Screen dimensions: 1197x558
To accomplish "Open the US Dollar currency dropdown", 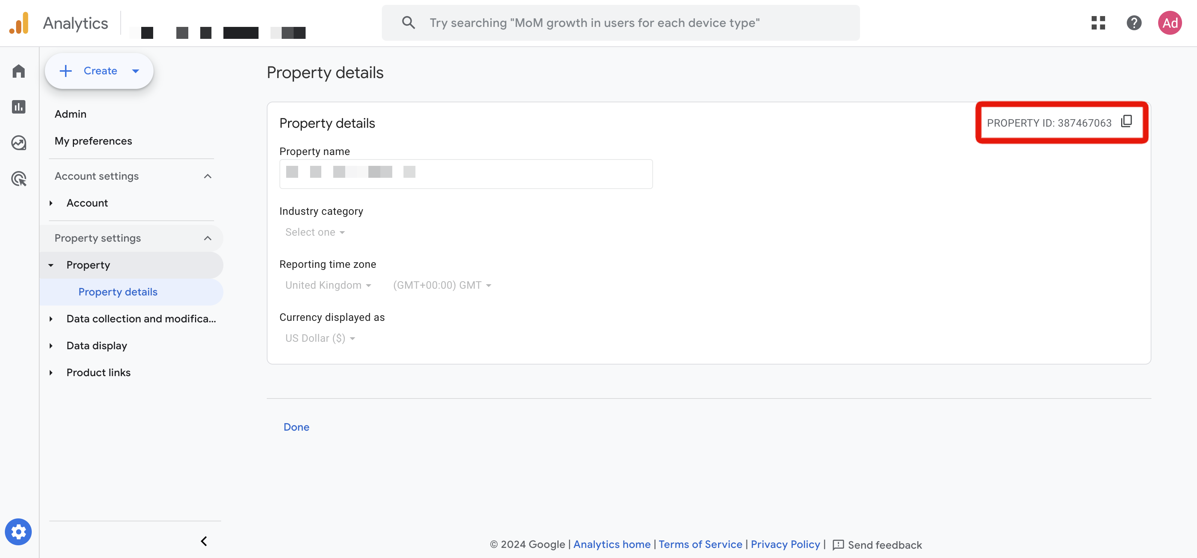I will click(320, 338).
